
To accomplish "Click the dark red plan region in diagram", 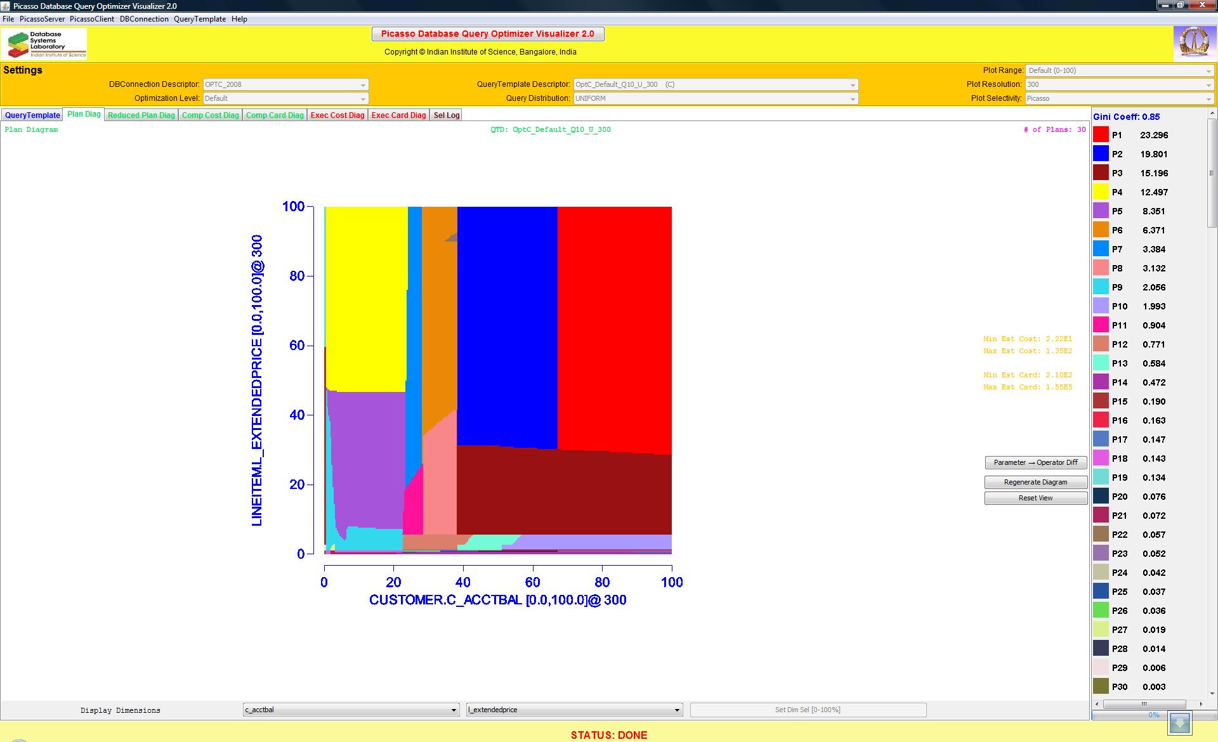I will point(558,491).
